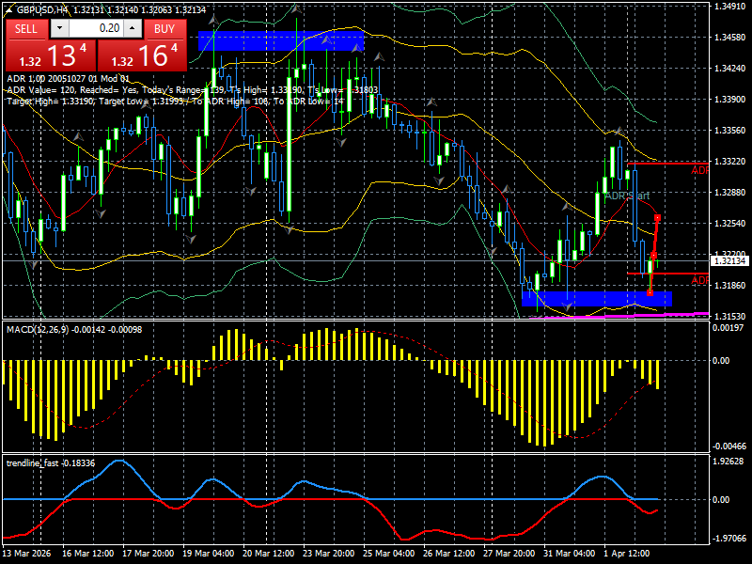Screen dimensions: 752x564
Task: Decrease lot size using the left arrow
Action: pyautogui.click(x=59, y=27)
